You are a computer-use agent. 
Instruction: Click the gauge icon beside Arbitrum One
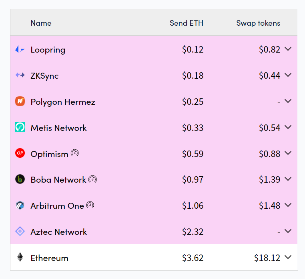pyautogui.click(x=90, y=205)
